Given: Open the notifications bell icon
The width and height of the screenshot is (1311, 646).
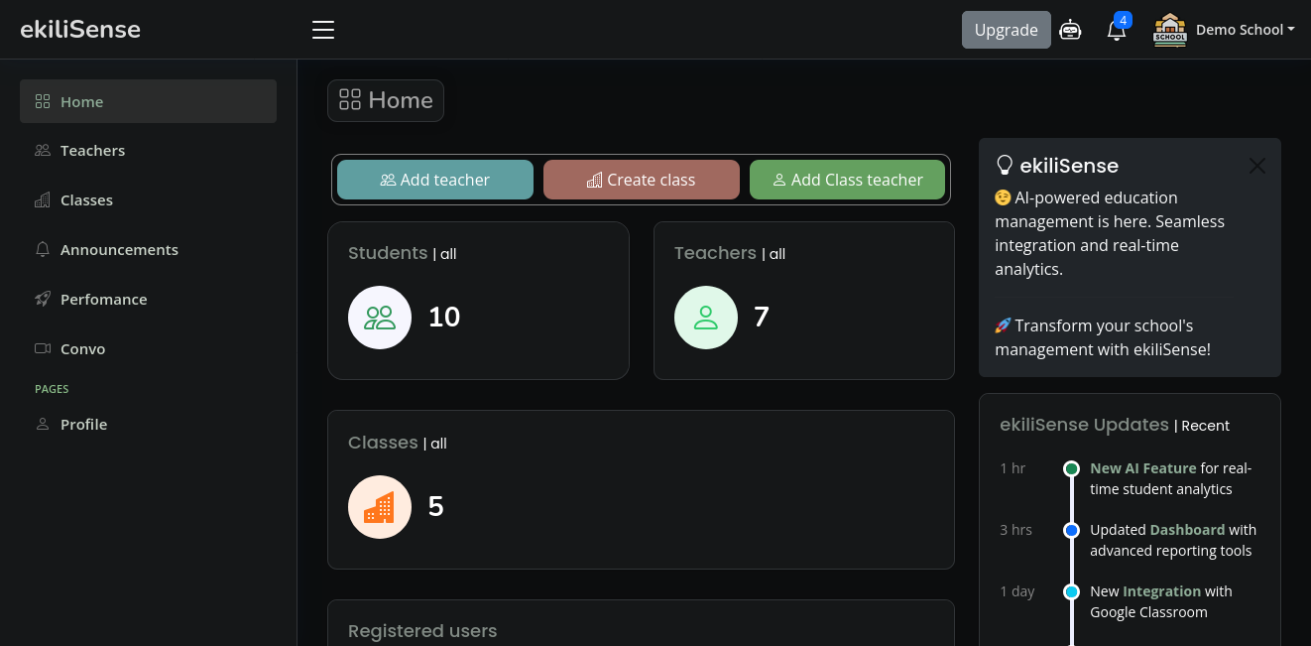Looking at the screenshot, I should coord(1117,31).
